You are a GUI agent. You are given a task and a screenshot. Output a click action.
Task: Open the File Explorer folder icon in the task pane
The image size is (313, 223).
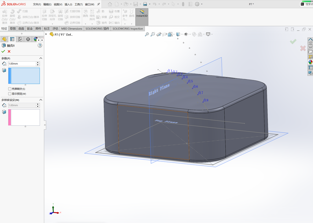(311, 51)
